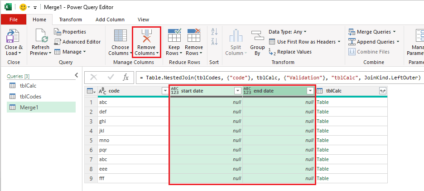Click the Choose Columns icon
This screenshot has height=191, width=424.
(120, 35)
